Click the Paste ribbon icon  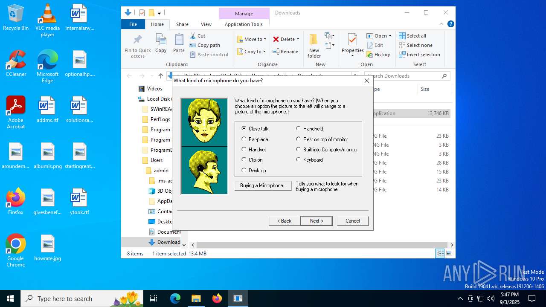[179, 43]
